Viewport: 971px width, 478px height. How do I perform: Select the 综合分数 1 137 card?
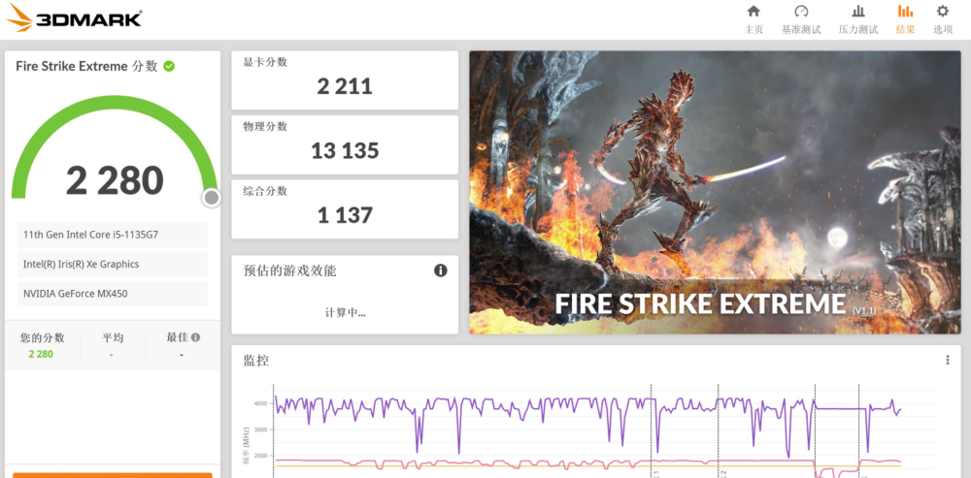pos(345,209)
